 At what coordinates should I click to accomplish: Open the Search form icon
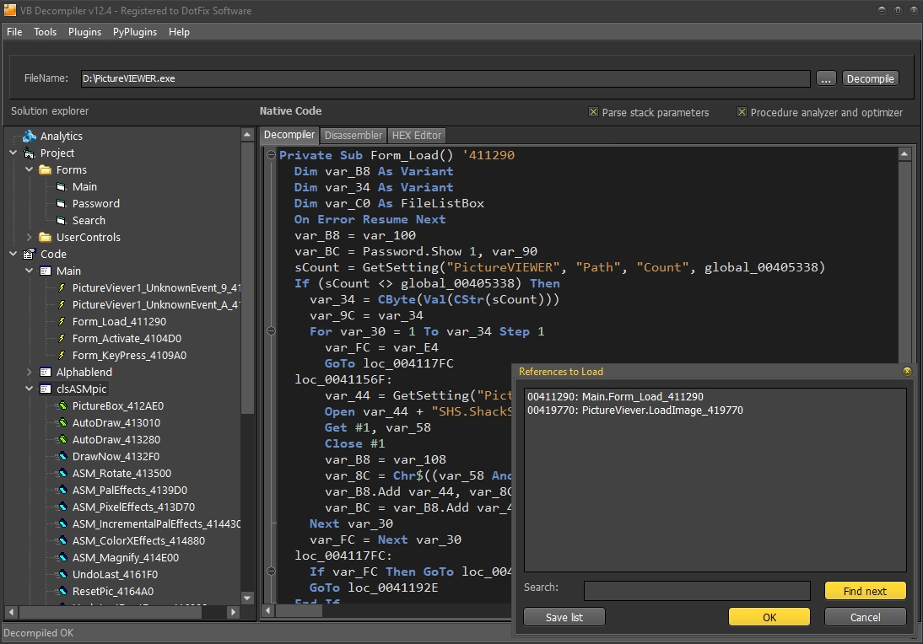[62, 221]
